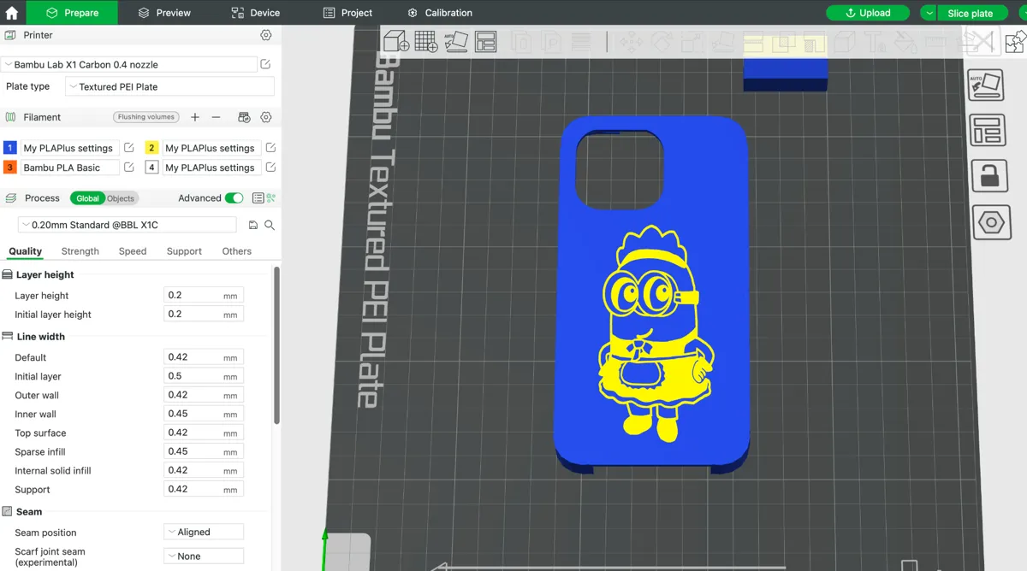This screenshot has width=1027, height=571.
Task: Edit filament 2 preset
Action: (270, 148)
